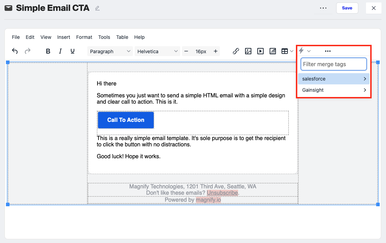Increase font size with plus button
This screenshot has height=243, width=386.
[216, 51]
